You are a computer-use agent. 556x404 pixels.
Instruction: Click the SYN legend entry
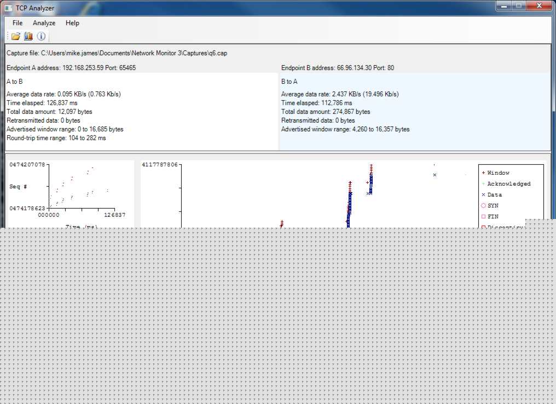pyautogui.click(x=490, y=206)
